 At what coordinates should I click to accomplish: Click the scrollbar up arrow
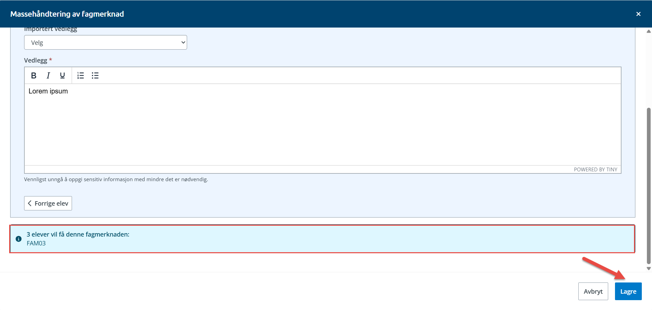(649, 31)
